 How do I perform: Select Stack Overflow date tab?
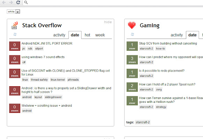coord(75,35)
